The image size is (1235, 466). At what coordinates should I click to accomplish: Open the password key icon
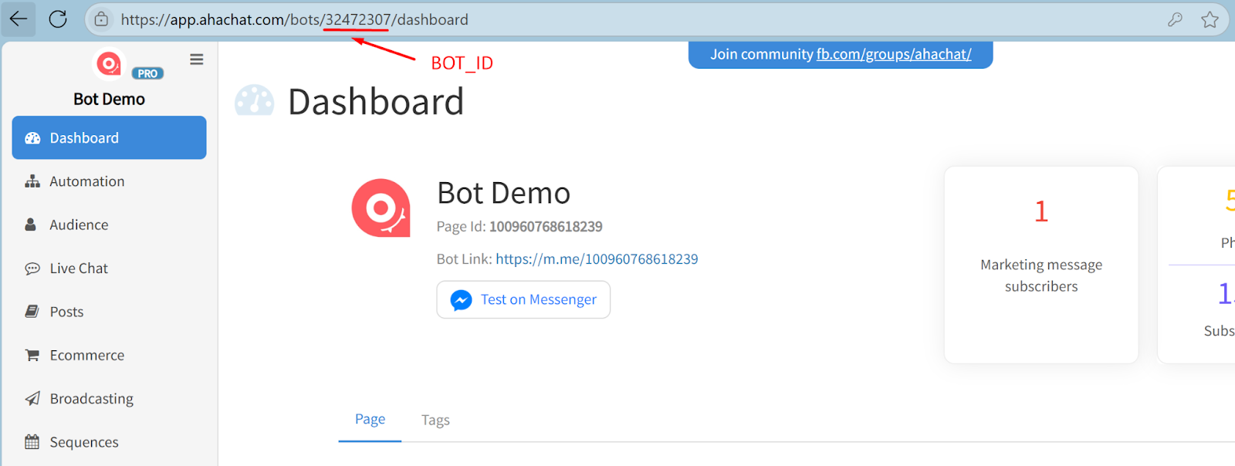point(1175,19)
